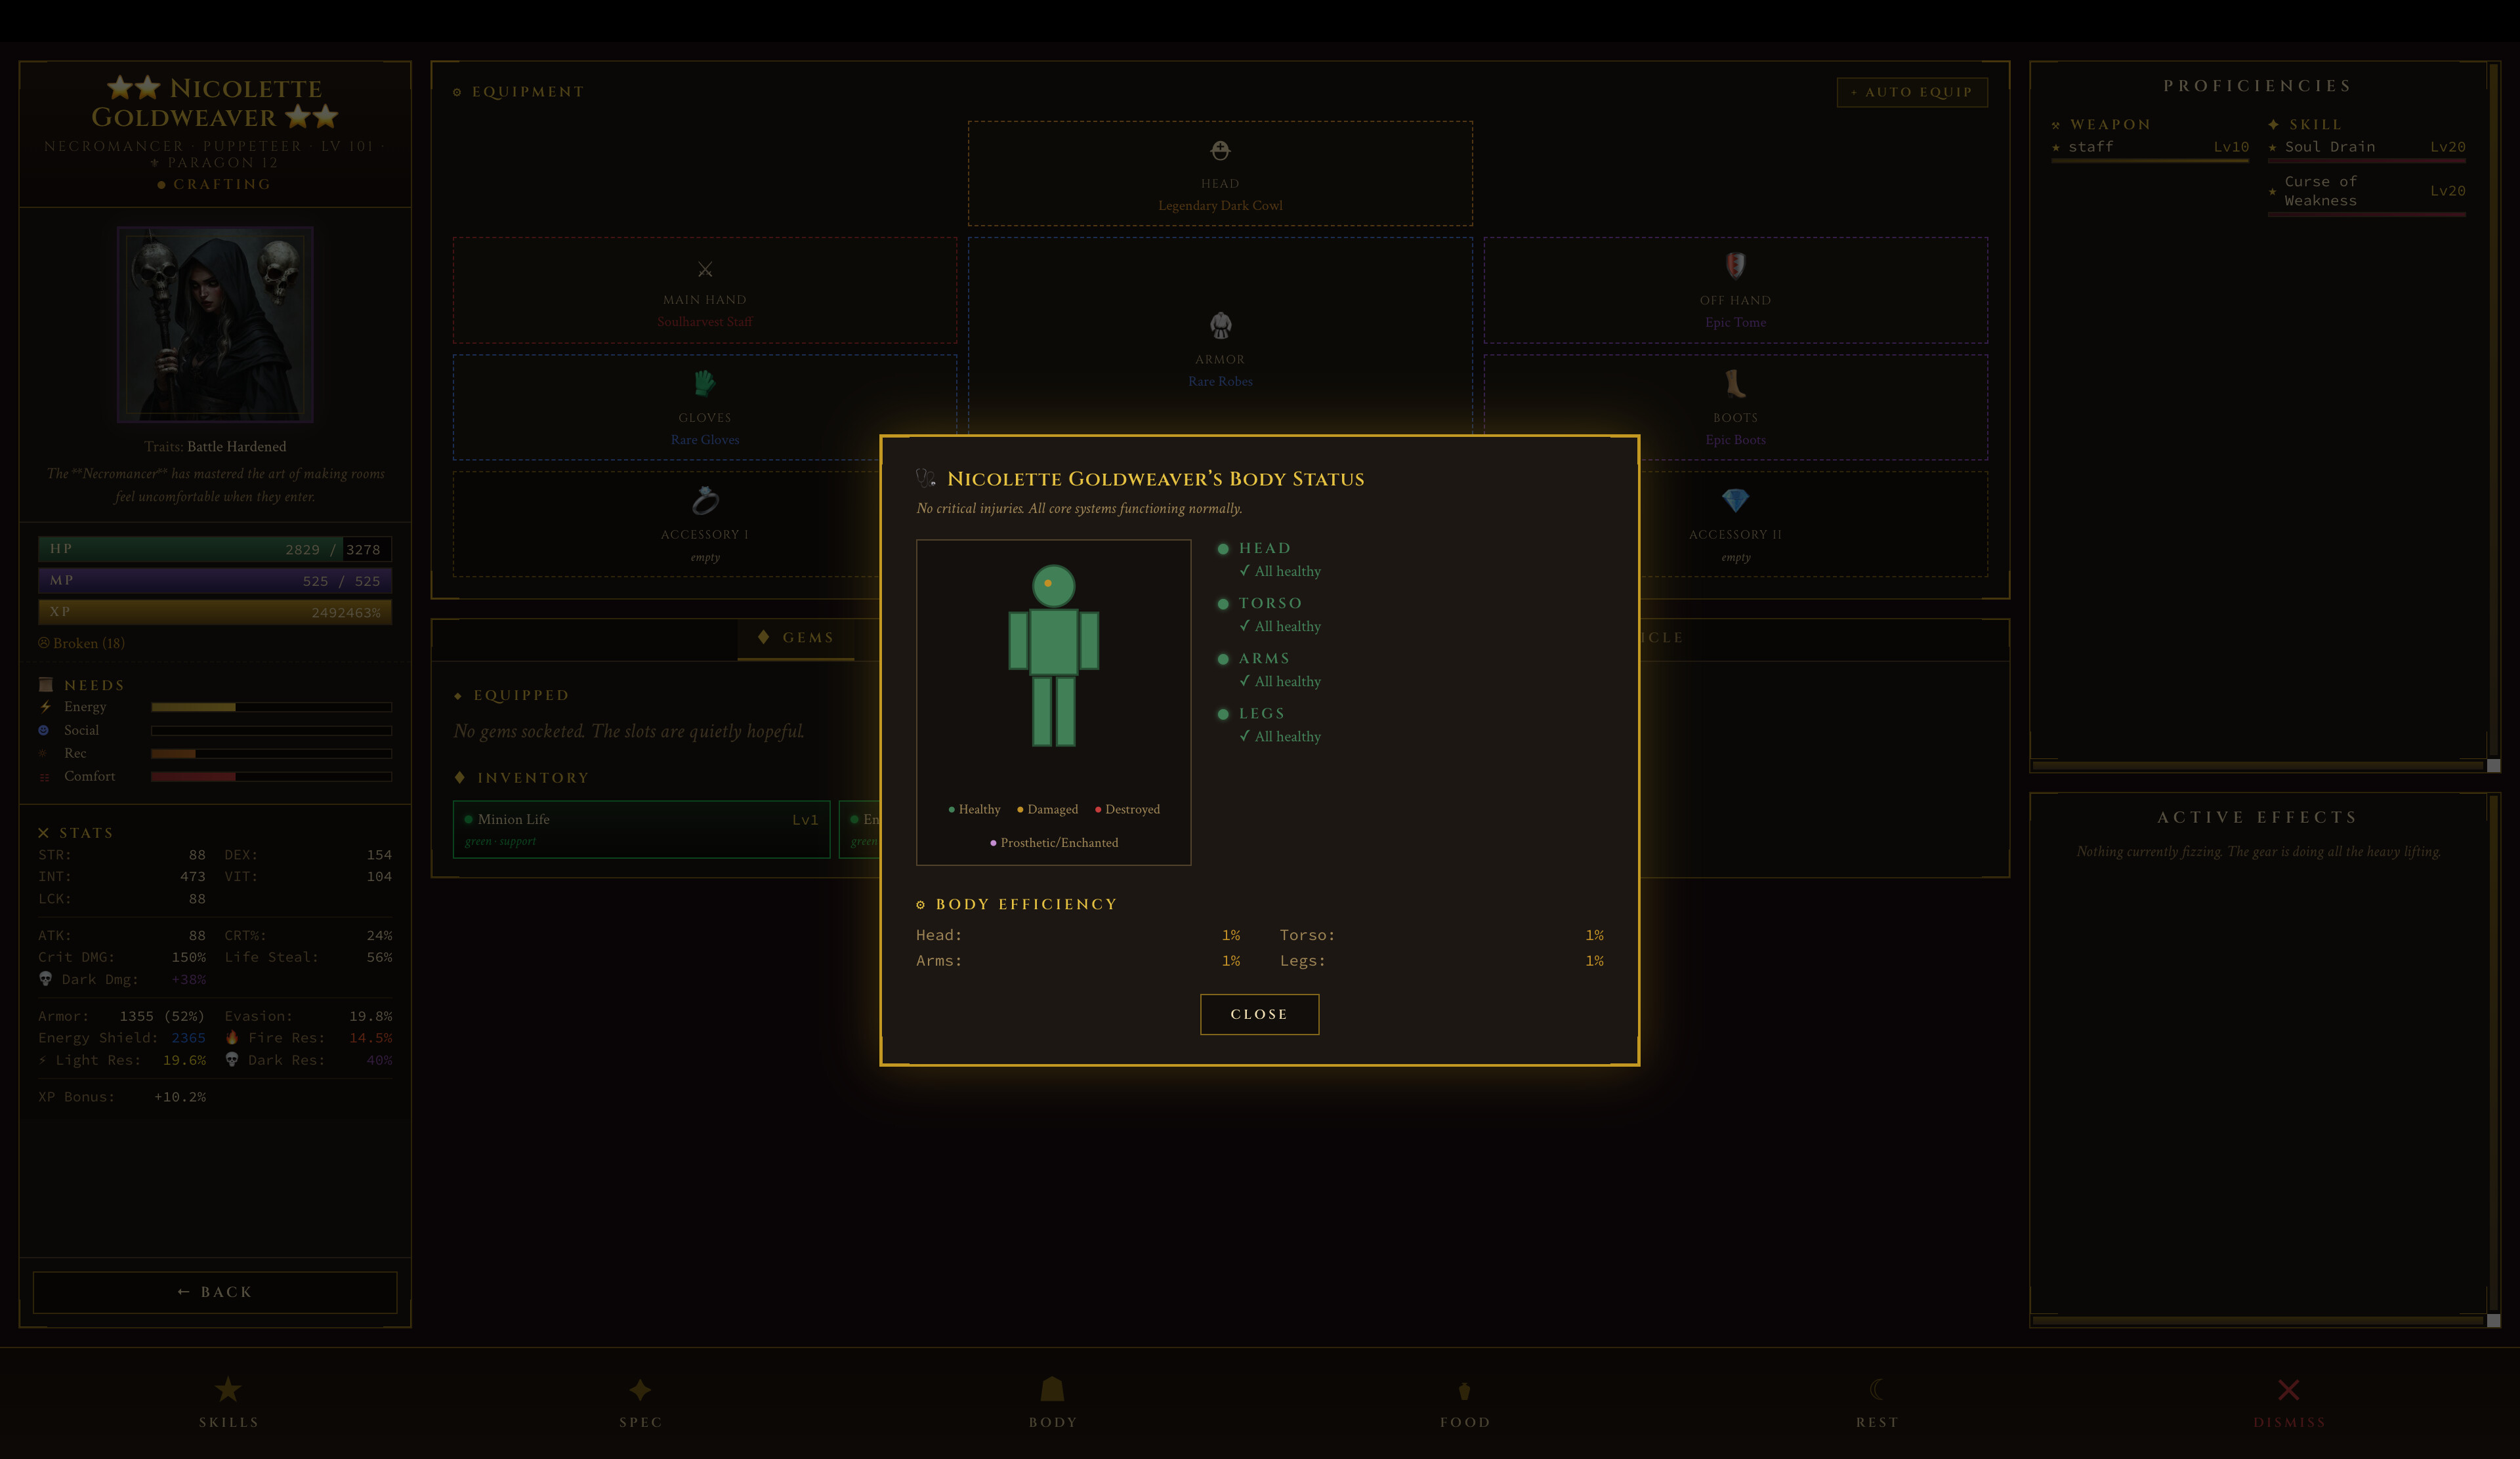
Task: Click the Legendary Dark Cowl item name
Action: click(x=1220, y=206)
